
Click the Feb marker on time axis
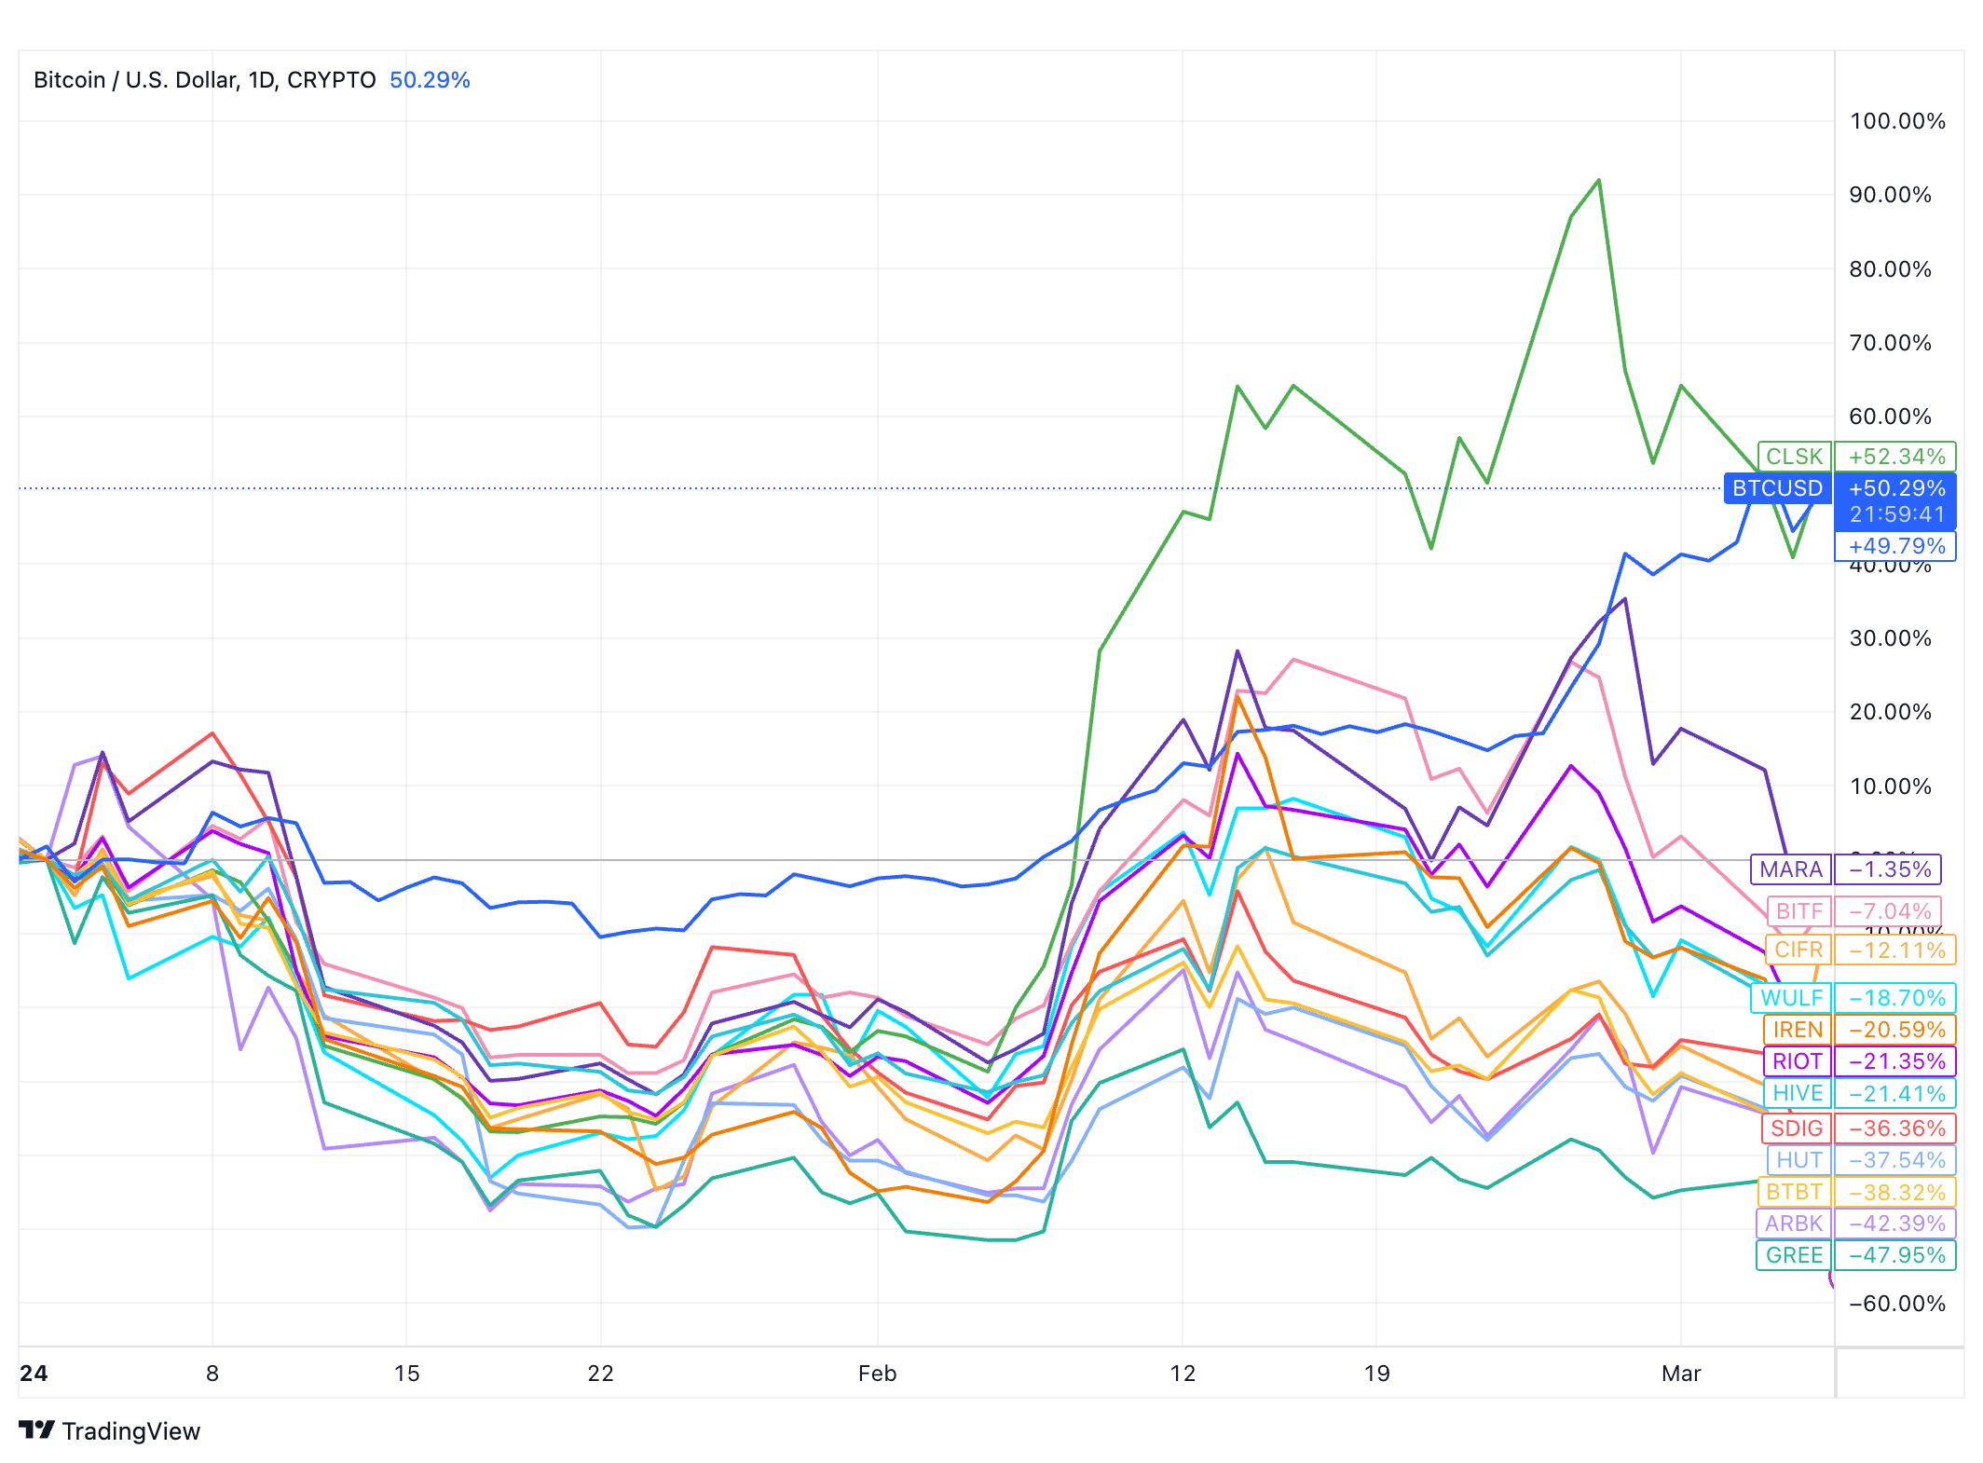(x=877, y=1374)
